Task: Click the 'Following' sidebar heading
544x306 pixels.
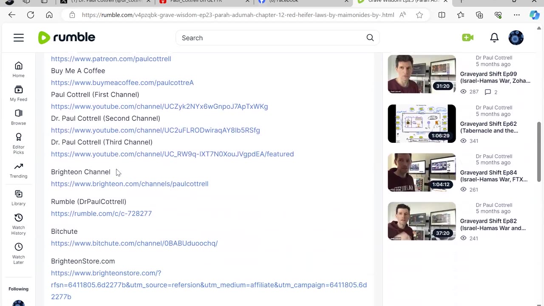Action: click(18, 289)
